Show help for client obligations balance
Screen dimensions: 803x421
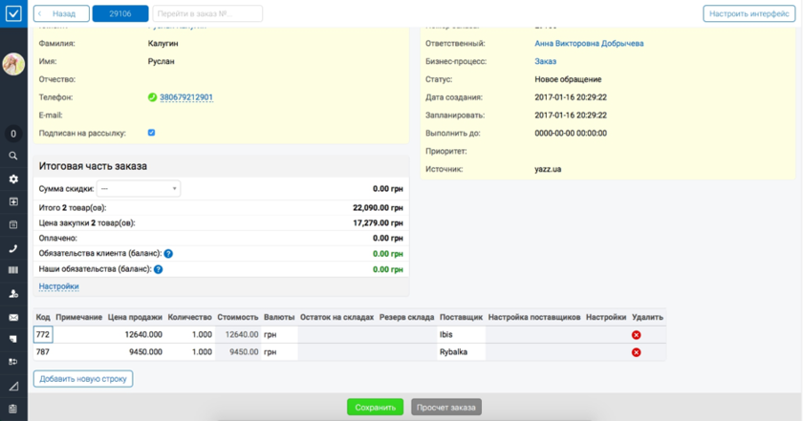click(168, 254)
